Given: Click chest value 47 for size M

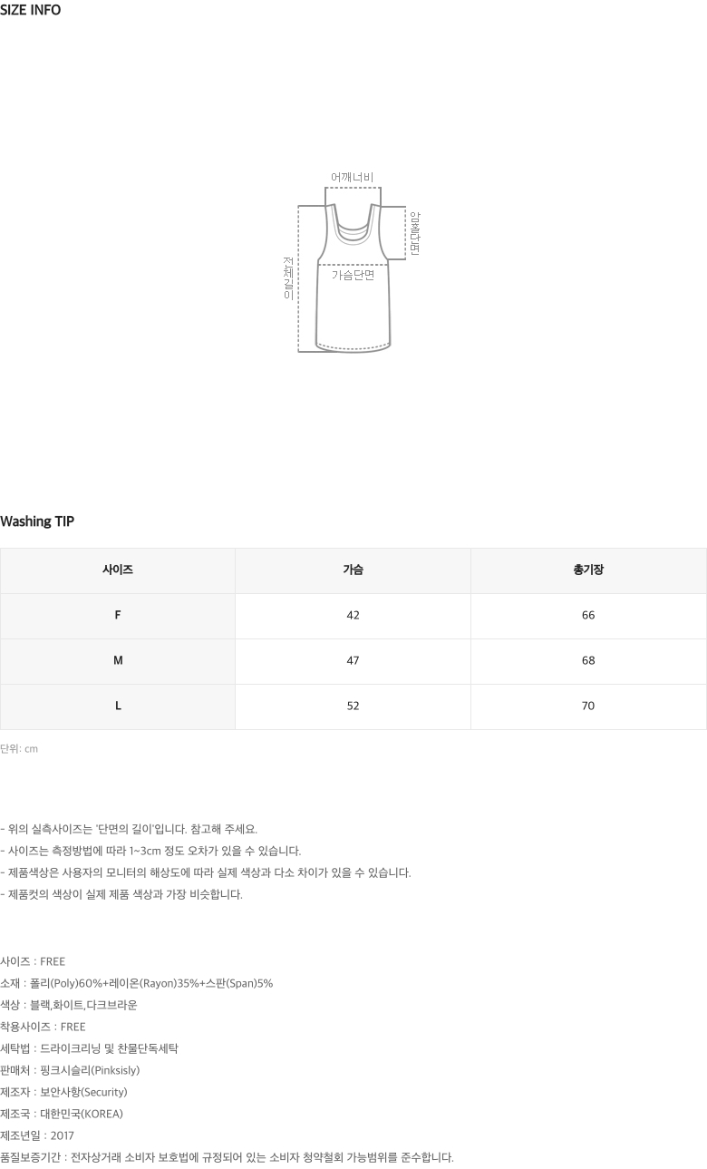Looking at the screenshot, I should 353,661.
